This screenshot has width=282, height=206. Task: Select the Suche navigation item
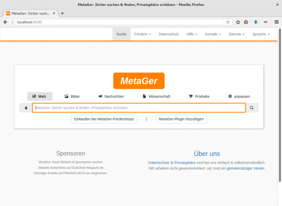click(x=121, y=34)
